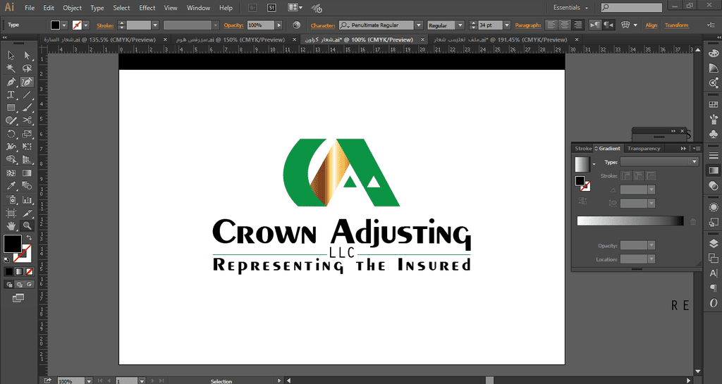Open fill color dropdown in control bar
Screen dimensions: 722x384
[64, 25]
